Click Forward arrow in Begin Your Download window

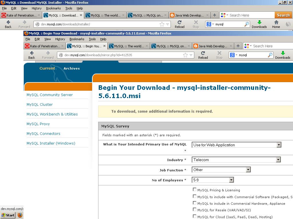(48, 53)
